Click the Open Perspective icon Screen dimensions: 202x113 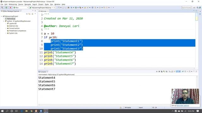194,8
